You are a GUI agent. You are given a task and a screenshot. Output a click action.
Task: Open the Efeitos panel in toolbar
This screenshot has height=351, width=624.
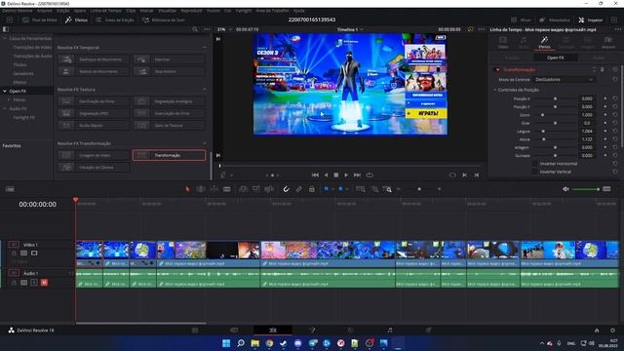point(76,19)
